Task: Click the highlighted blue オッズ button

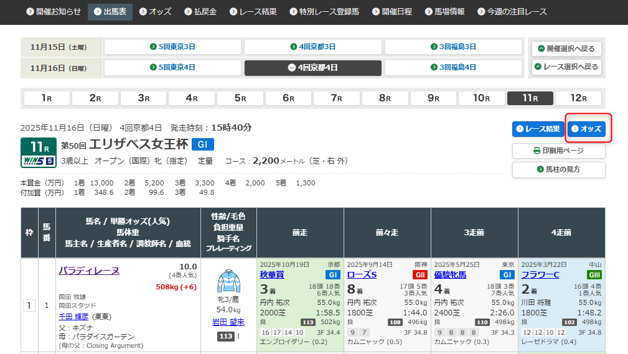Action: point(586,129)
